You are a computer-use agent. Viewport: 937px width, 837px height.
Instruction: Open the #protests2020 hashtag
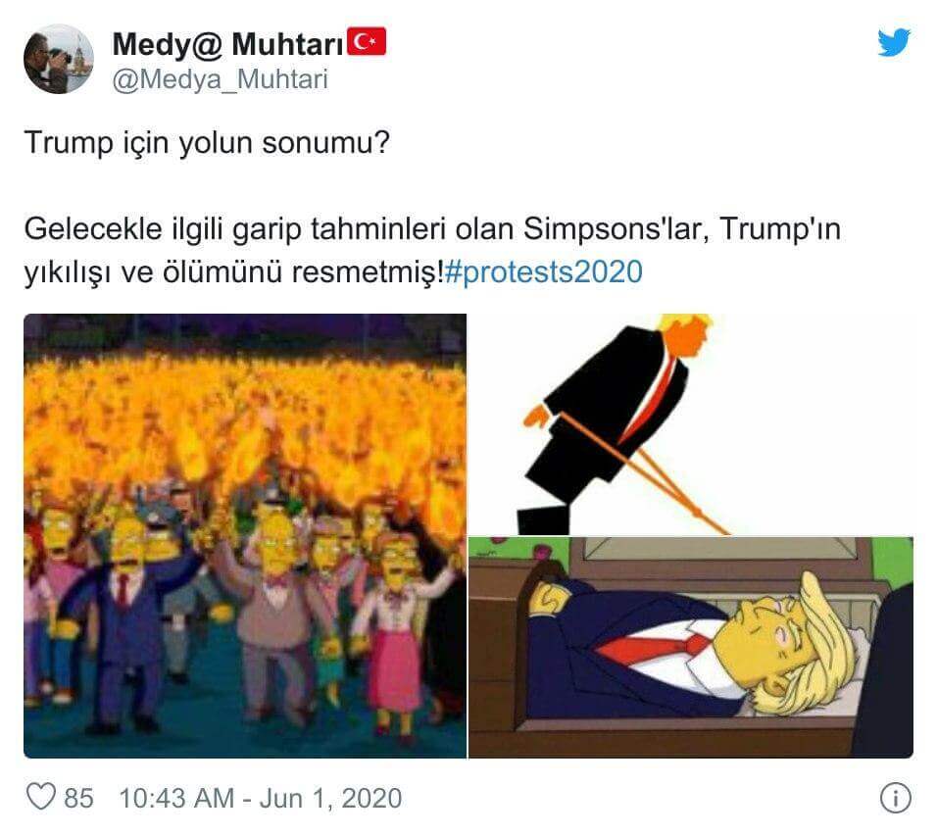[544, 271]
